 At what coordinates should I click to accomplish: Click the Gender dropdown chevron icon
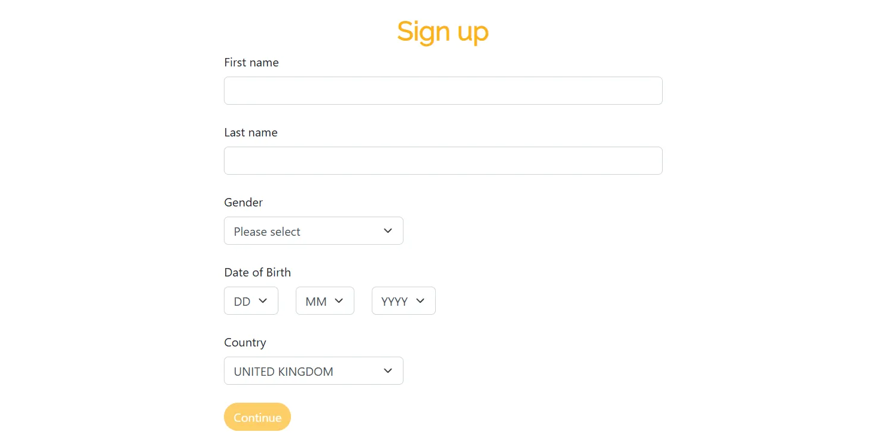[388, 230]
